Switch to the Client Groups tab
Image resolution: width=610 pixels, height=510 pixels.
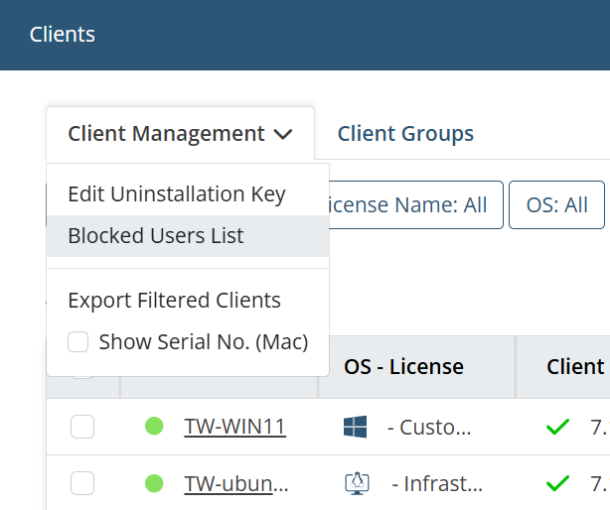[x=405, y=134]
